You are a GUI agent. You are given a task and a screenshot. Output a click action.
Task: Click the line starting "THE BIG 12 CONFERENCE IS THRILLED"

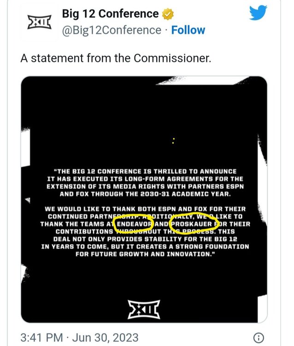(x=144, y=171)
